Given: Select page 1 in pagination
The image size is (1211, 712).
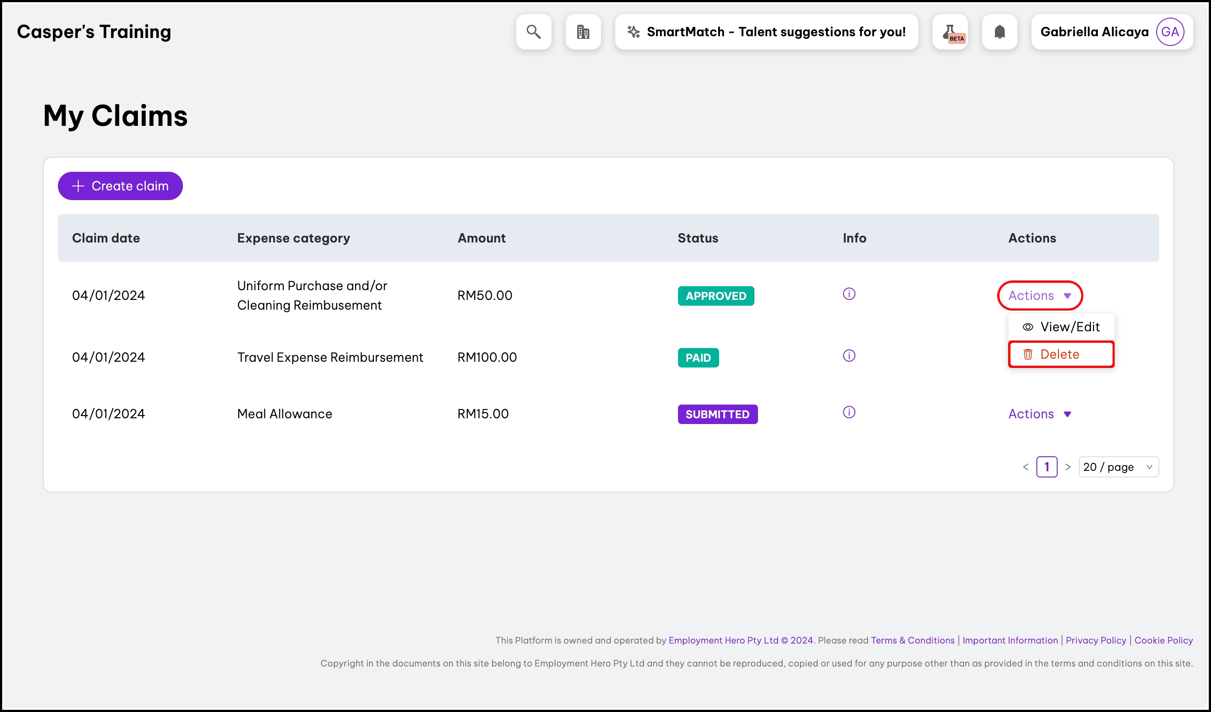Looking at the screenshot, I should click(1047, 467).
